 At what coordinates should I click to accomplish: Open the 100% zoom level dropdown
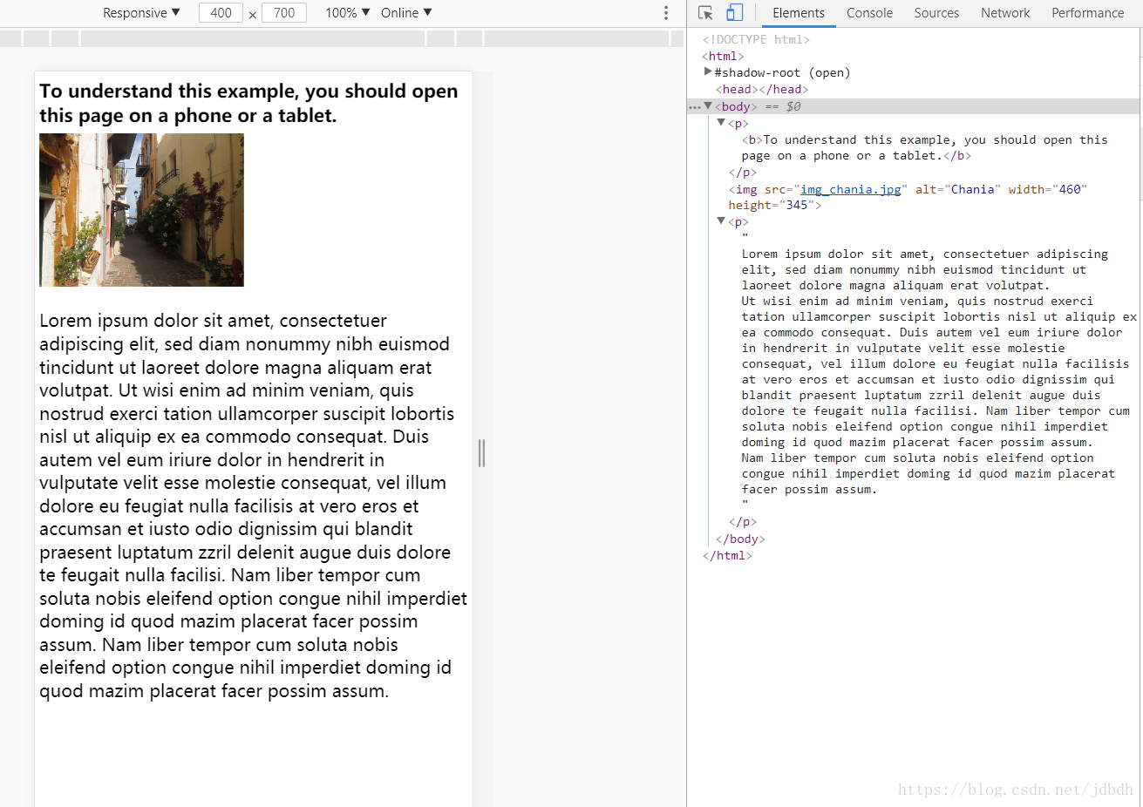[x=346, y=12]
